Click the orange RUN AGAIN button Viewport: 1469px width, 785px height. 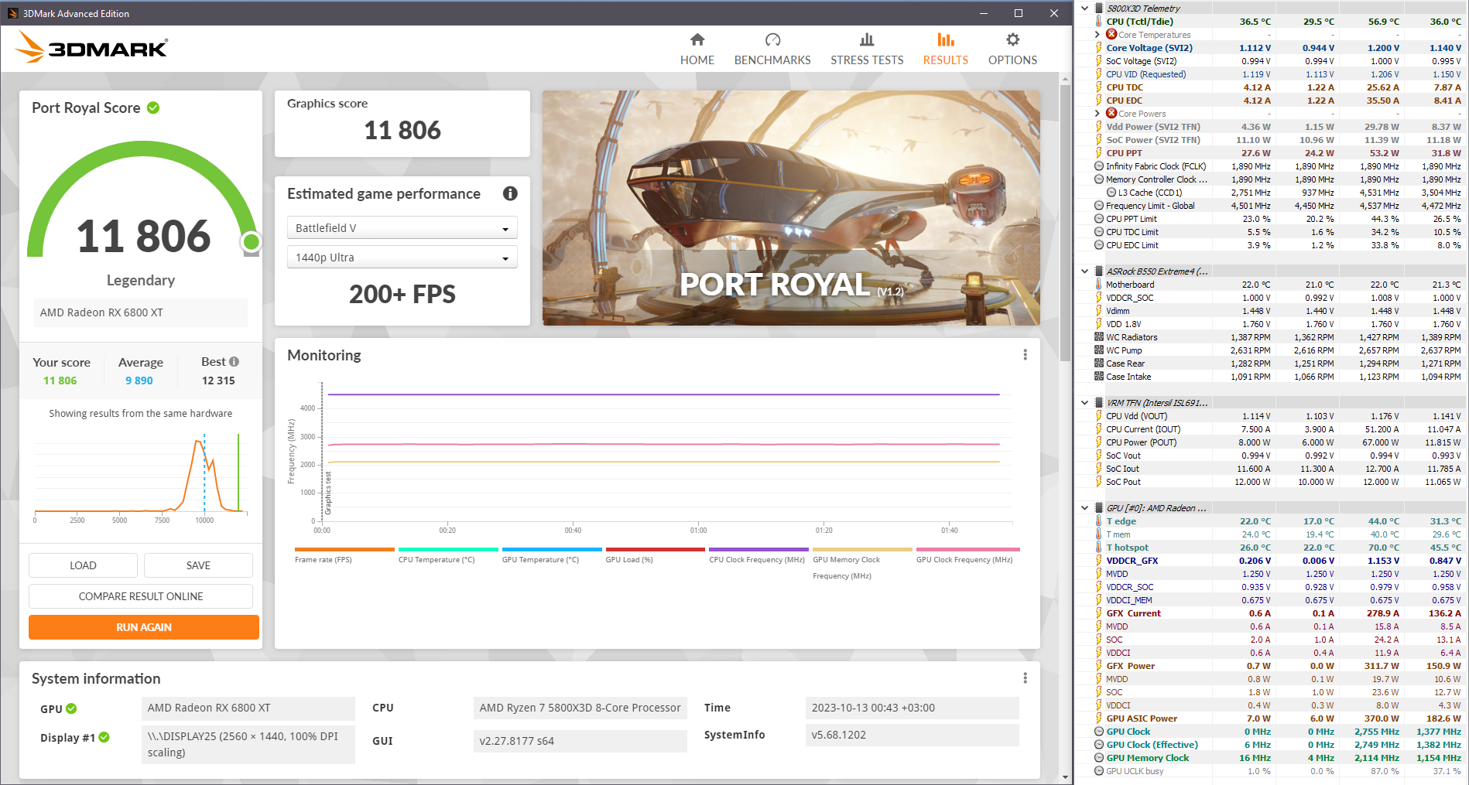click(144, 627)
